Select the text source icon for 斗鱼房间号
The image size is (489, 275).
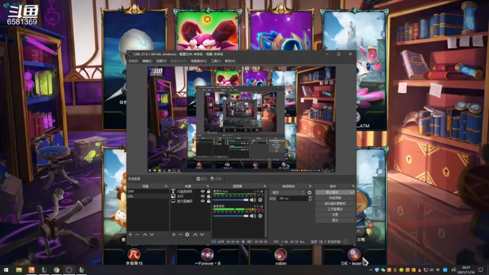[173, 191]
